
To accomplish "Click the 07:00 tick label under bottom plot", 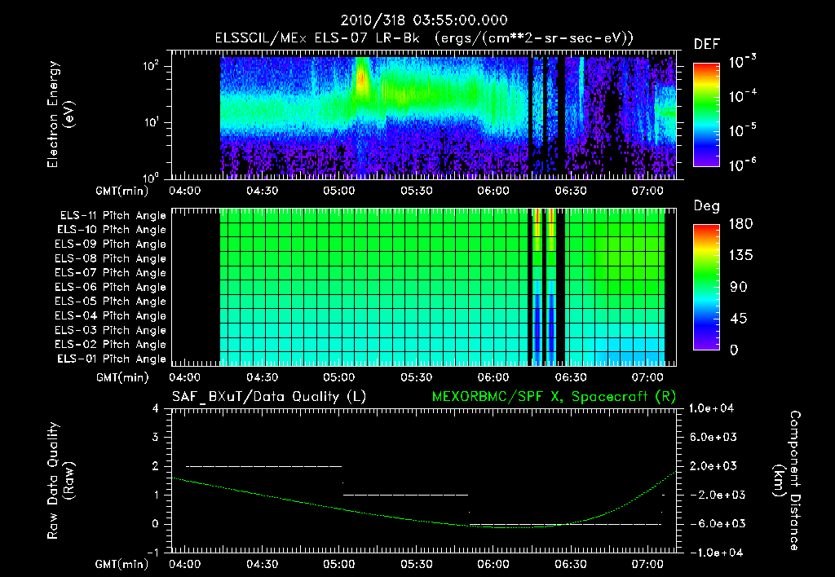I will tap(647, 564).
